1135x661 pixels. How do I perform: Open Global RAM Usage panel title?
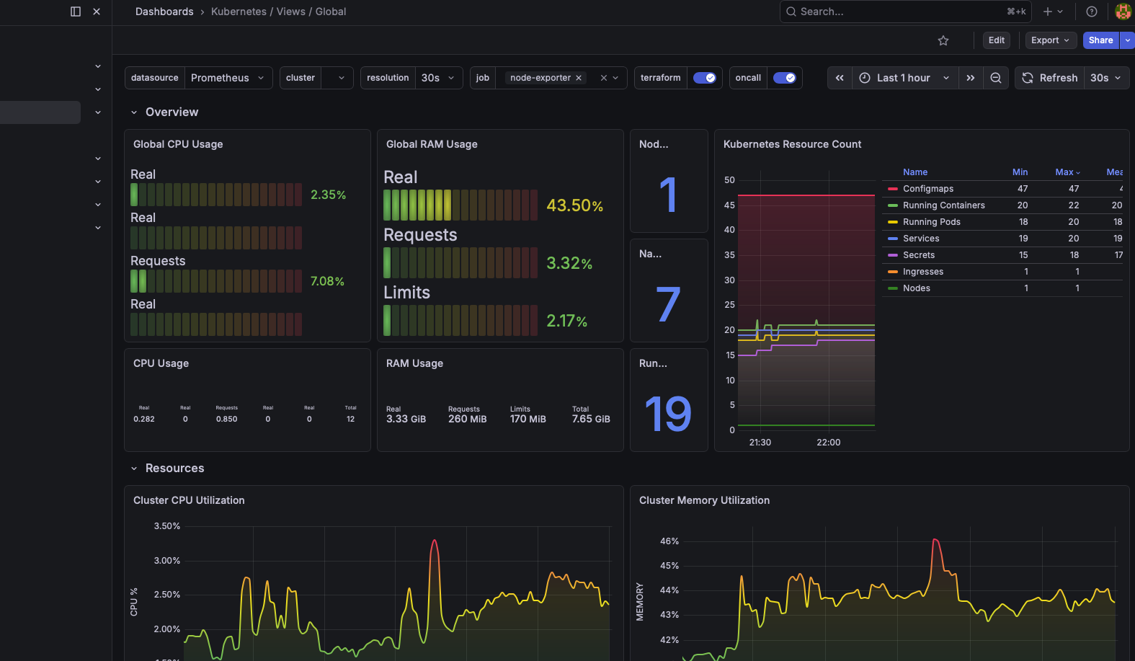pyautogui.click(x=432, y=144)
